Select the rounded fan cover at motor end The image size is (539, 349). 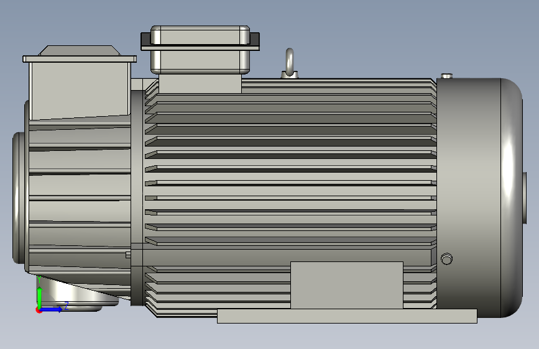pyautogui.click(x=479, y=197)
